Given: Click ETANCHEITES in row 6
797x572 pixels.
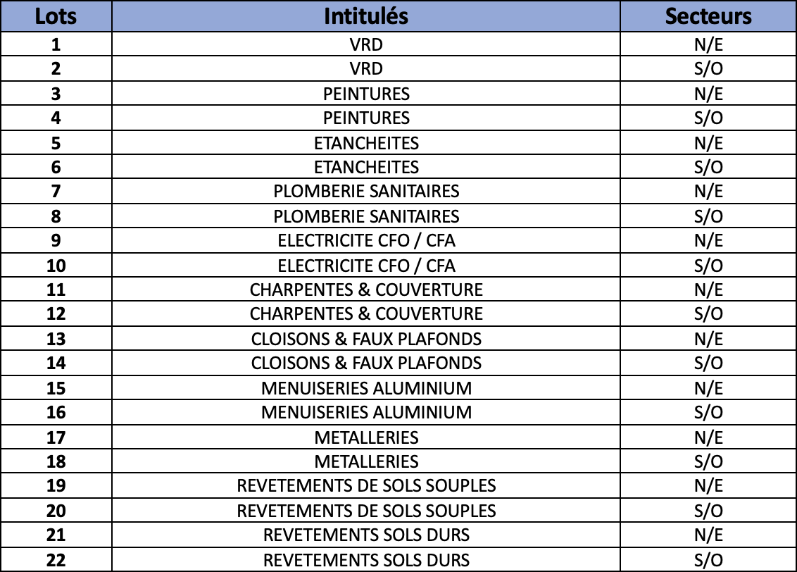Looking at the screenshot, I should point(366,167).
